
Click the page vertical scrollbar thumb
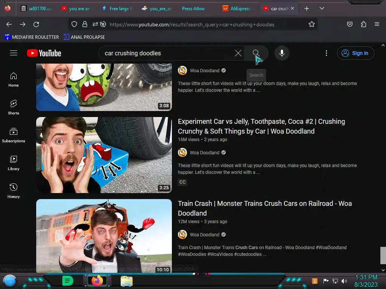383,256
